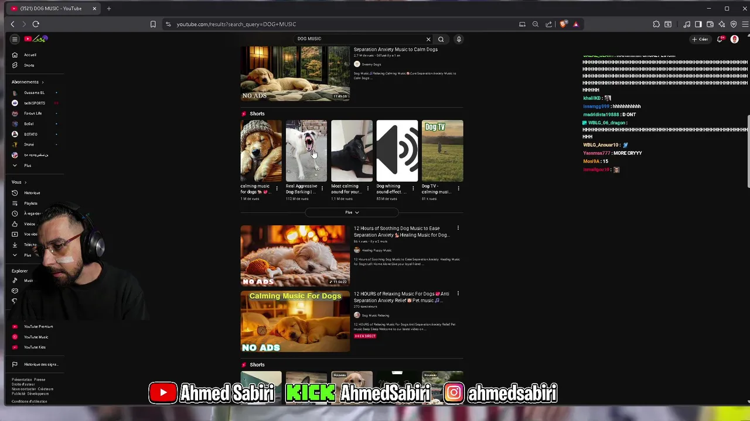Open YouTube Music link
Viewport: 750px width, 421px height.
pos(36,337)
